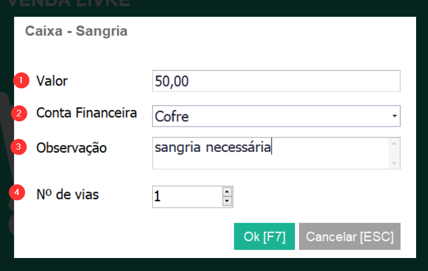Image resolution: width=428 pixels, height=271 pixels.
Task: Click the Observação label
Action: coord(71,148)
